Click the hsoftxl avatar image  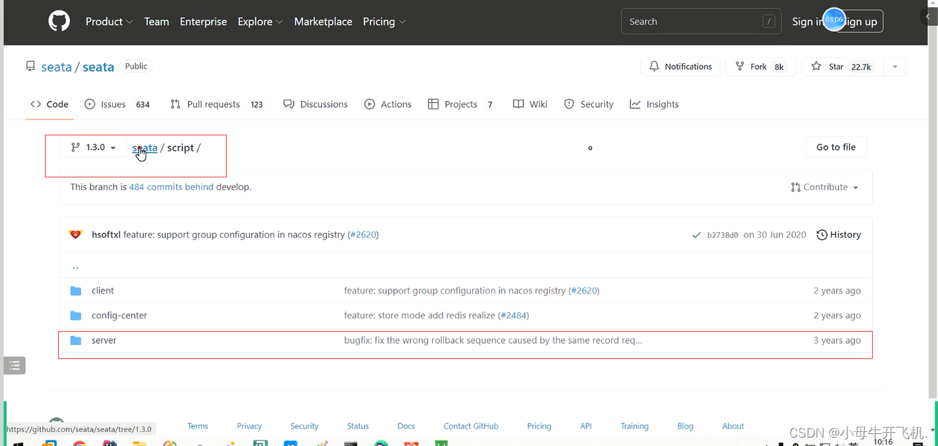(x=76, y=235)
